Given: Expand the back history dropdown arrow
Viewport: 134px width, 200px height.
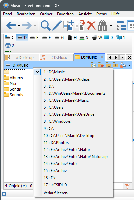Looking at the screenshot, I should point(19,26).
